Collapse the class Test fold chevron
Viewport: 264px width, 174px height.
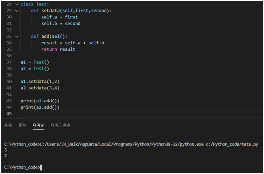pyautogui.click(x=17, y=4)
